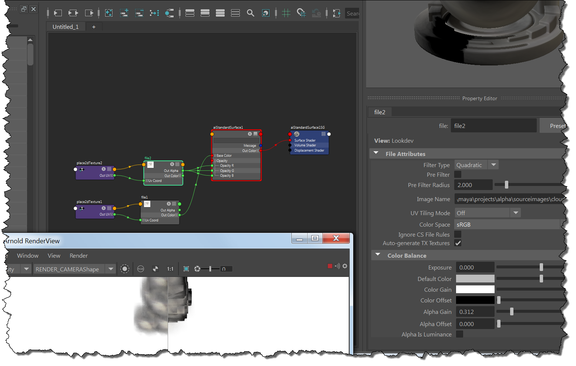Uncheck Auto-generate TX Textures
This screenshot has width=576, height=366.
pyautogui.click(x=458, y=243)
